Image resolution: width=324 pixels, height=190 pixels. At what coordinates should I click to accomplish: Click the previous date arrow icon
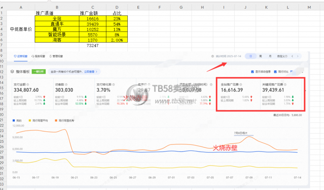[292, 56]
